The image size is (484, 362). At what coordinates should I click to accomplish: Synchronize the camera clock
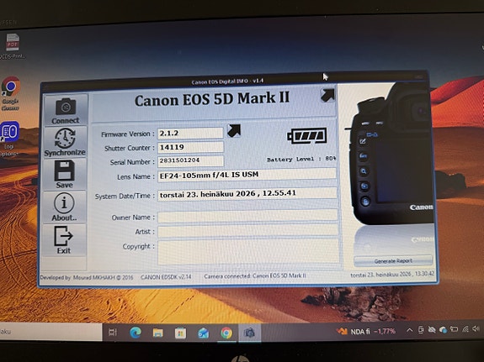[x=65, y=142]
